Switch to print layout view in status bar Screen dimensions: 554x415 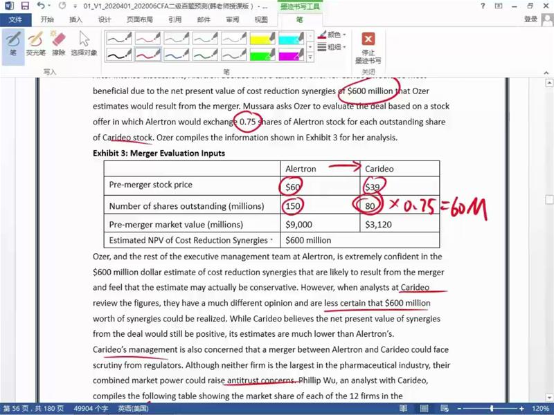[424, 409]
